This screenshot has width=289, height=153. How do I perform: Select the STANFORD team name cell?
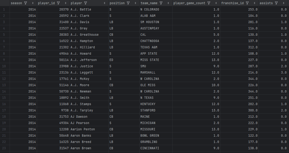pyautogui.click(x=148, y=110)
